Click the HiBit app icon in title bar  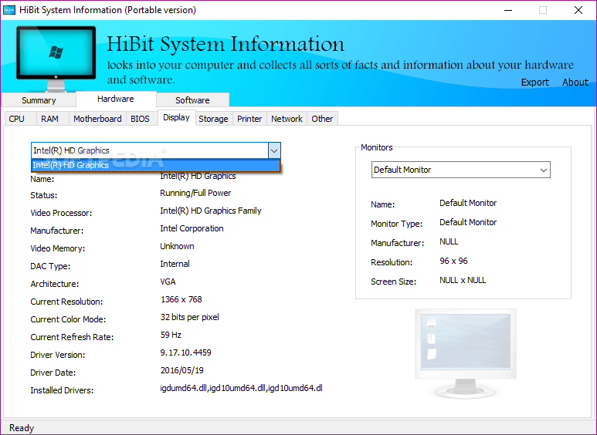(x=8, y=10)
